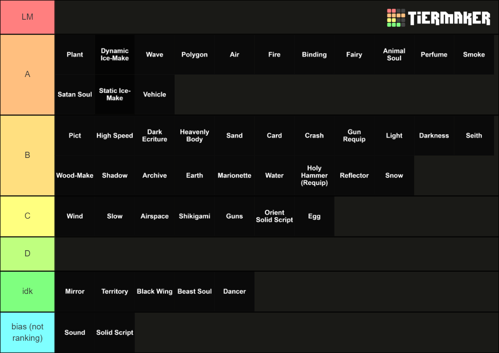The height and width of the screenshot is (353, 499).
Task: Click the Wave tile
Action: [x=155, y=54]
